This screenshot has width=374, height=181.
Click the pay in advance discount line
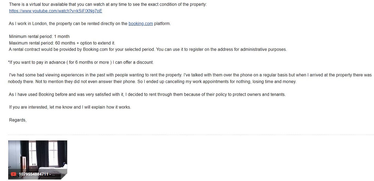coord(81,62)
